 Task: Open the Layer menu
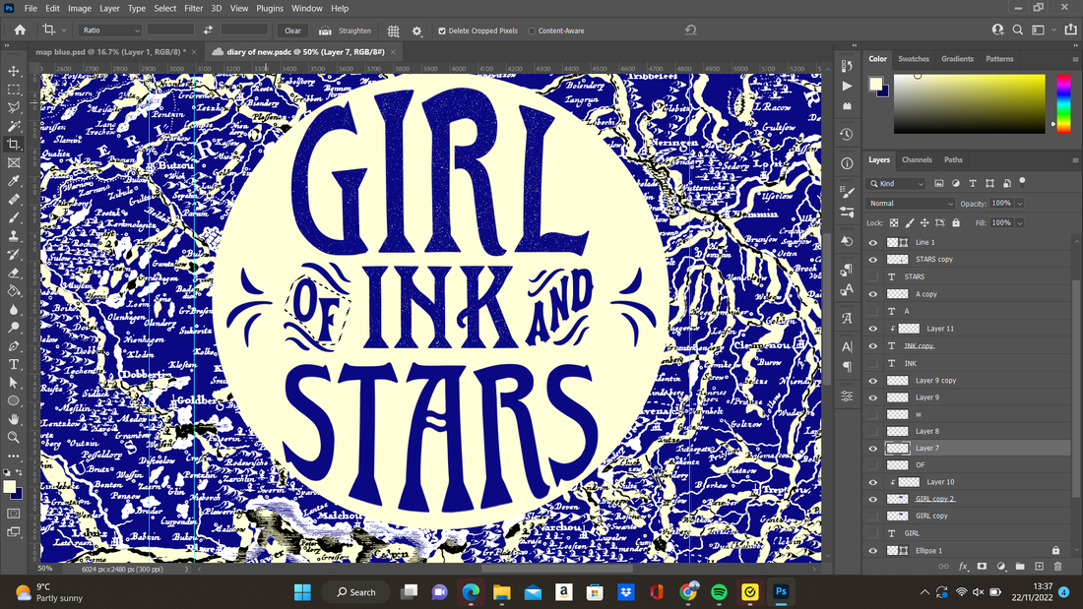pos(109,8)
